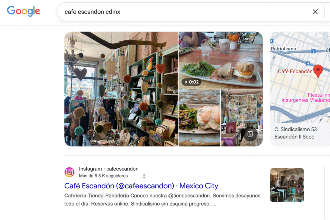This screenshot has width=330, height=220.
Task: Open the photo gallery icon on bookshelf image
Action: [x=250, y=134]
